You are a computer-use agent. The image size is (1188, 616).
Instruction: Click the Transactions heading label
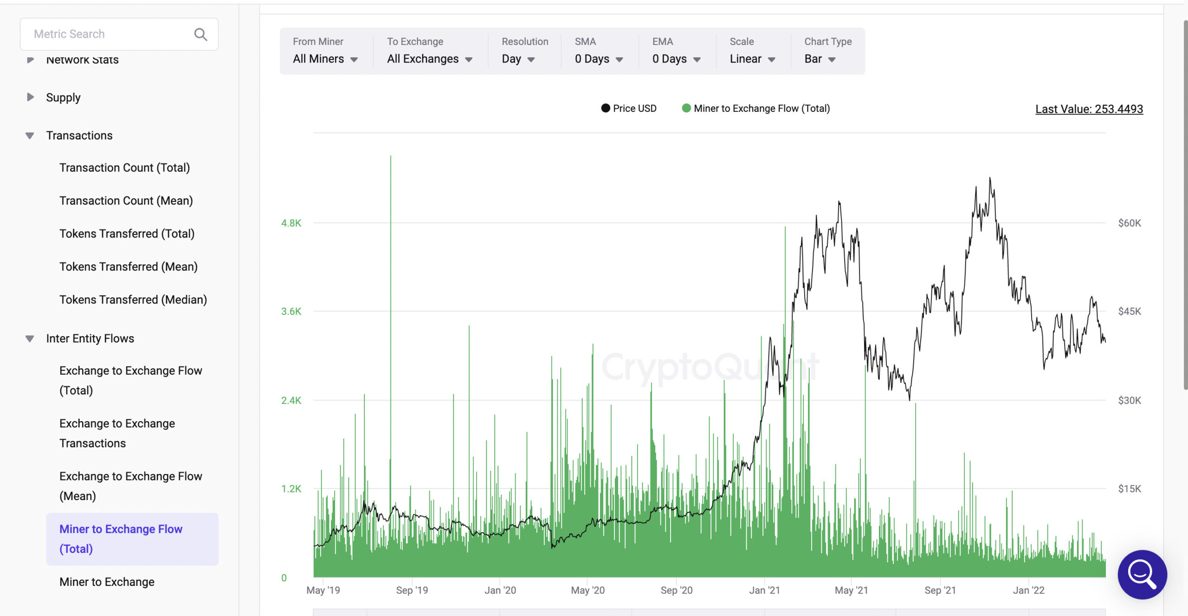79,135
